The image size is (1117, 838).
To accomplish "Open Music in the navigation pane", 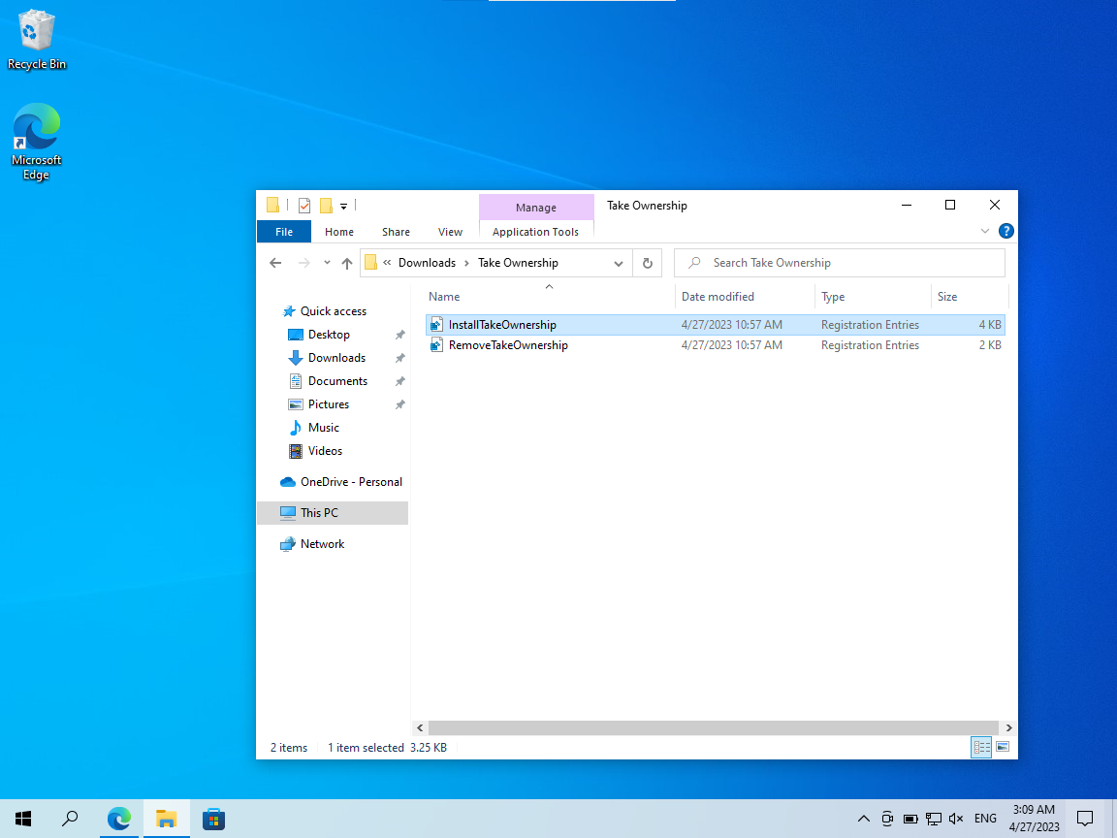I will (324, 428).
